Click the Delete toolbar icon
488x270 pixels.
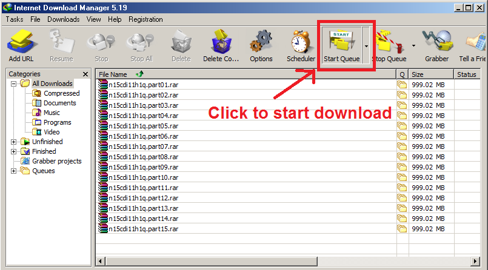click(x=181, y=41)
